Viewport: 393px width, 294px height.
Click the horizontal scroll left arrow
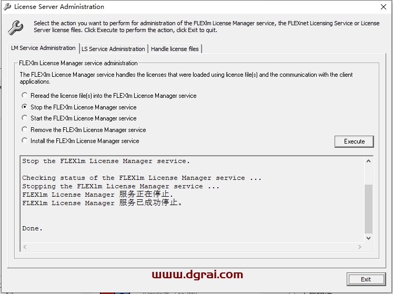coord(25,247)
